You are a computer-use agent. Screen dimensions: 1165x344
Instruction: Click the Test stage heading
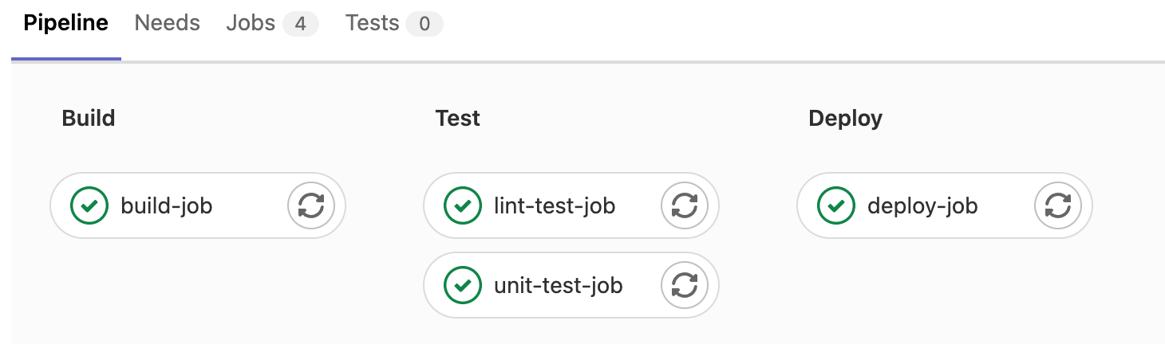(457, 119)
